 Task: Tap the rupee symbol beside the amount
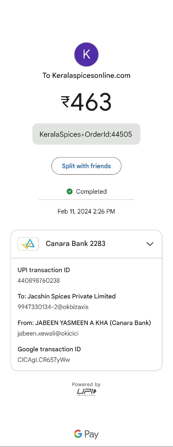65,102
